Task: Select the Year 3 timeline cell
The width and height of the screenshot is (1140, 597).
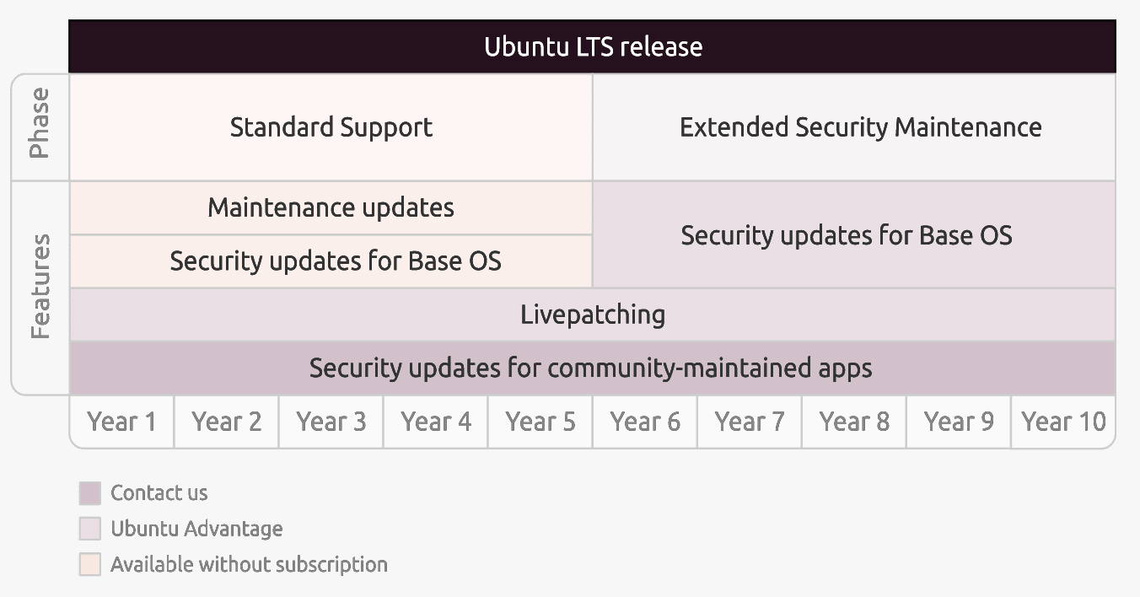Action: [331, 422]
